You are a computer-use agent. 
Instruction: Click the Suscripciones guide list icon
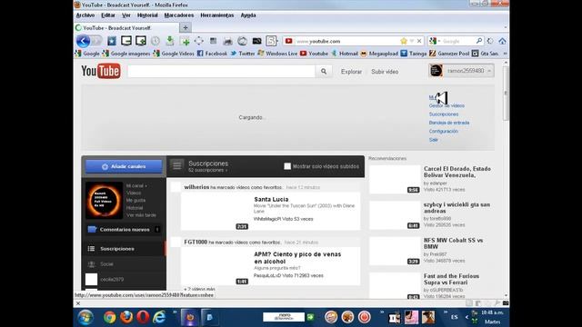pos(177,165)
